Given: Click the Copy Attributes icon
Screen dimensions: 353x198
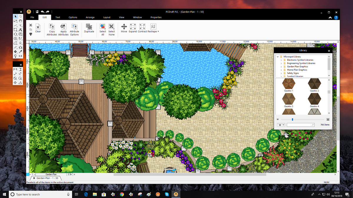Looking at the screenshot, I should tap(52, 27).
